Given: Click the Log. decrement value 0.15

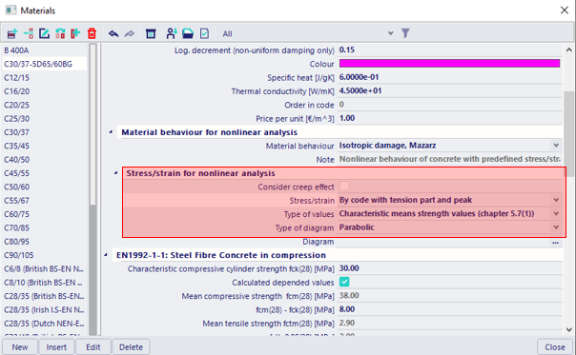Looking at the screenshot, I should (x=347, y=49).
